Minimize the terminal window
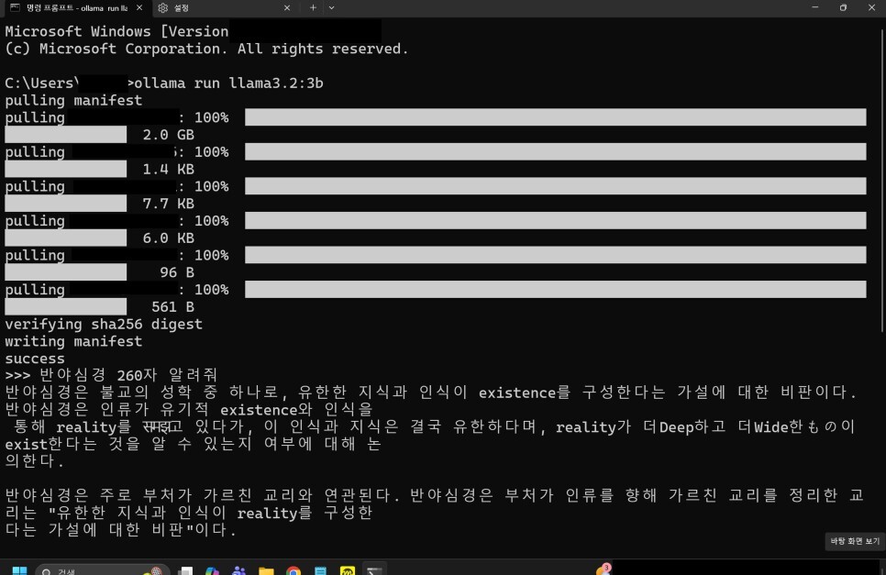Image resolution: width=886 pixels, height=575 pixels. tap(814, 7)
